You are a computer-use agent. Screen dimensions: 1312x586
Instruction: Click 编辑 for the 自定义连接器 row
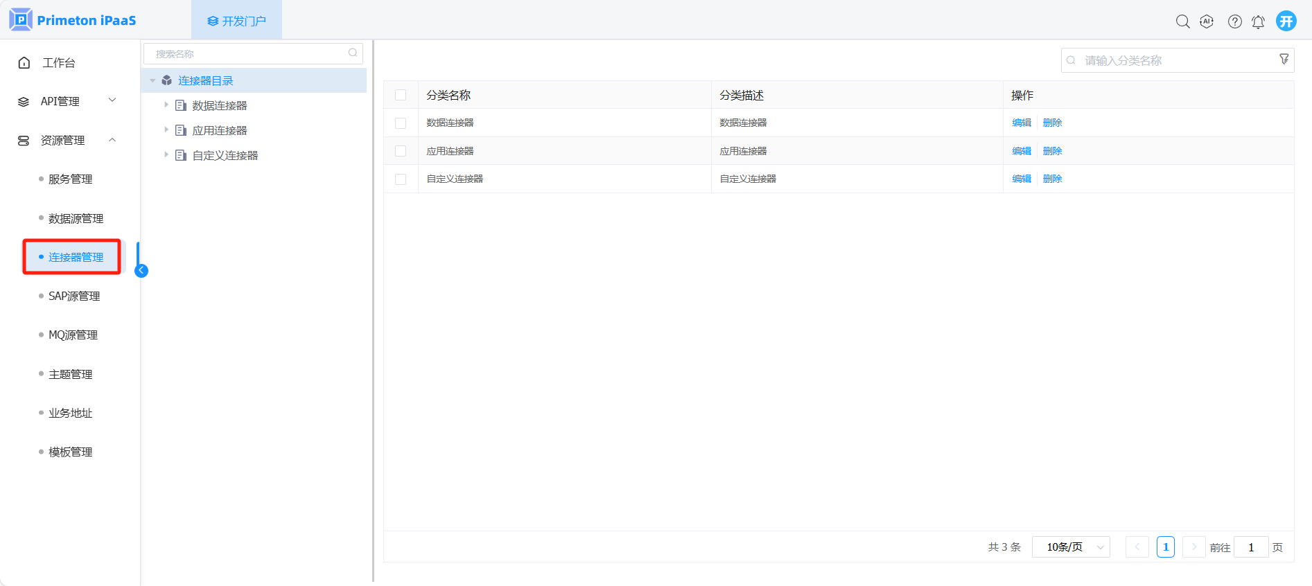(x=1022, y=179)
